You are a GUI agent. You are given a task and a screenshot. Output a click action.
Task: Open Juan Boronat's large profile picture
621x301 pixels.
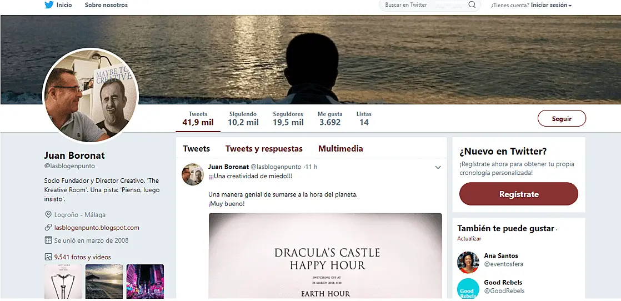tap(90, 96)
